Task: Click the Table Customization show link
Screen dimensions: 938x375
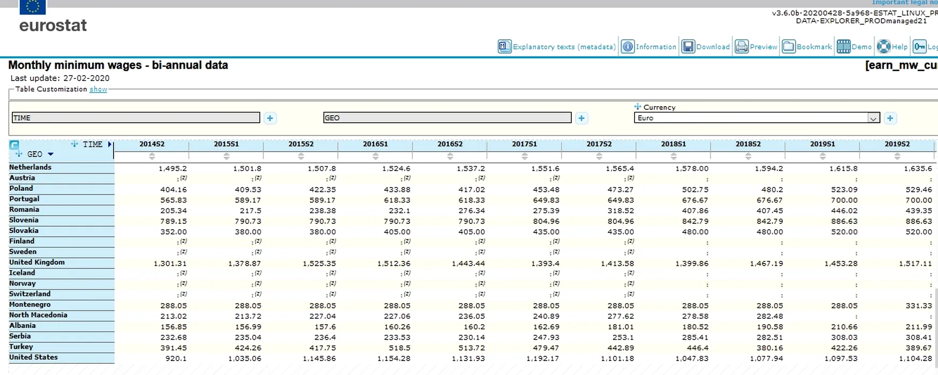Action: click(98, 89)
